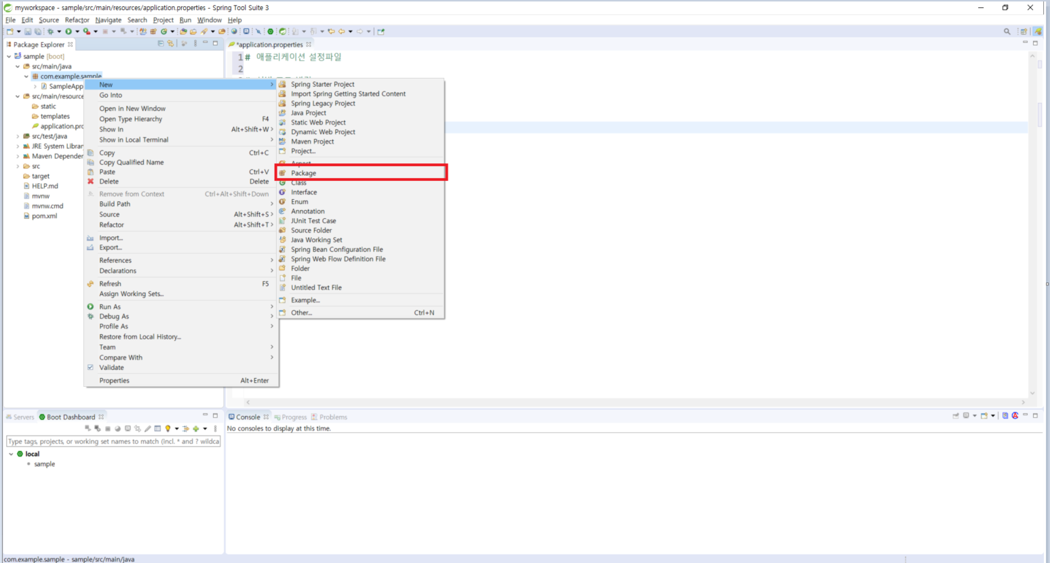Select Package from the New submenu
The width and height of the screenshot is (1050, 563).
[x=361, y=173]
